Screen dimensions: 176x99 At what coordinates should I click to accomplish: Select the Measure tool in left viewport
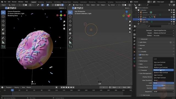point(3,42)
